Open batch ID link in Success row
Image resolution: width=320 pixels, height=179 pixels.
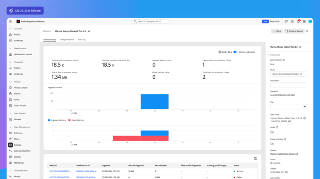tap(60, 171)
